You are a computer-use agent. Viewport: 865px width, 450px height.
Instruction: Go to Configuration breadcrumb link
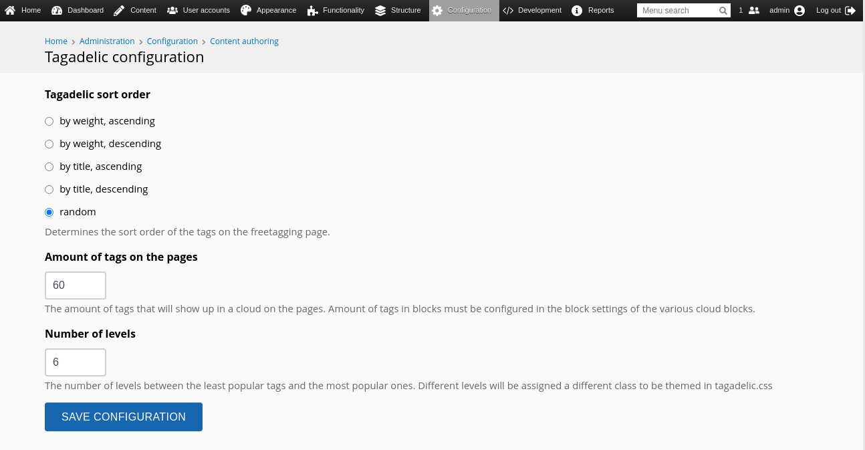click(172, 41)
